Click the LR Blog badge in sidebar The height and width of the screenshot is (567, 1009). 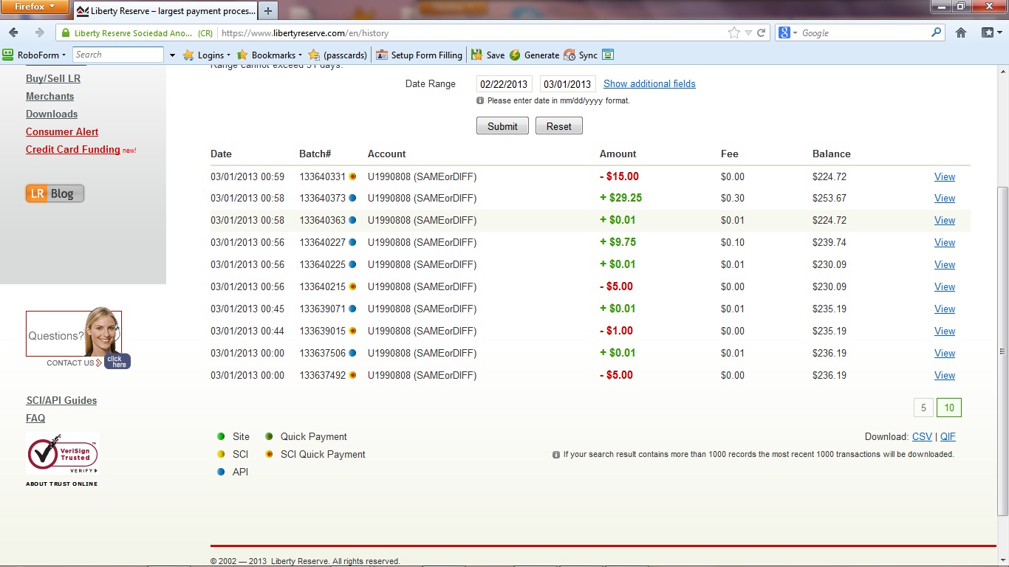coord(55,193)
